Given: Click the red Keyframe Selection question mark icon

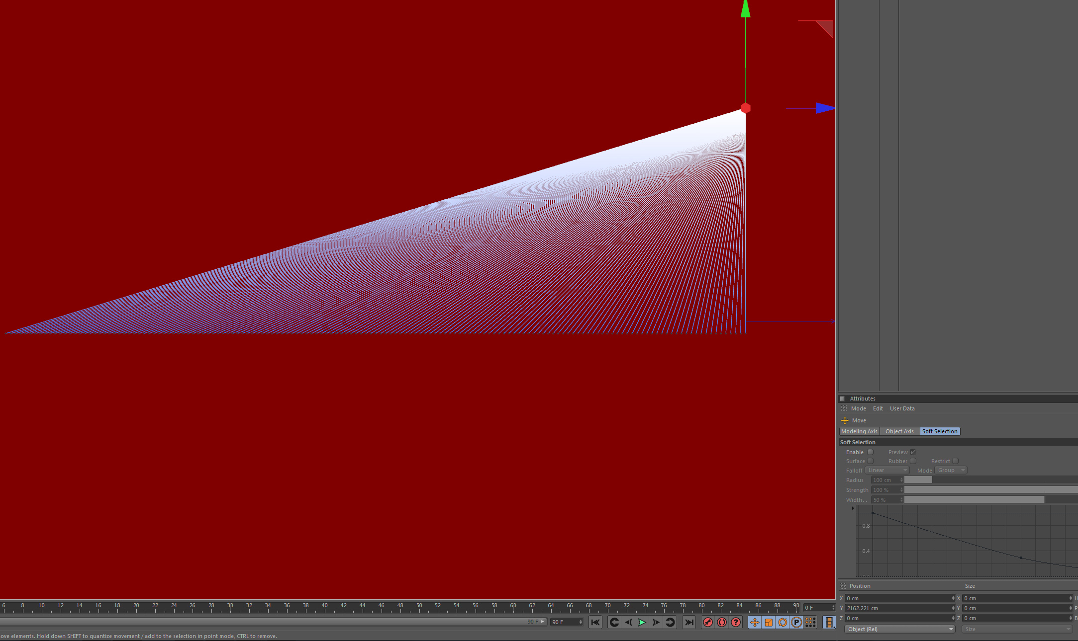Looking at the screenshot, I should tap(736, 622).
